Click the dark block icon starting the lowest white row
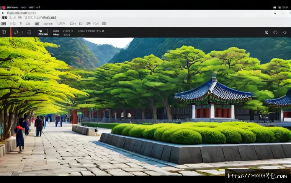This screenshot has width=291, height=183. 4,24
